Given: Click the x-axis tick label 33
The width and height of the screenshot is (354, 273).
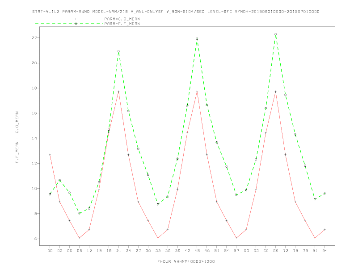Looking at the screenshot, I should point(158,251).
